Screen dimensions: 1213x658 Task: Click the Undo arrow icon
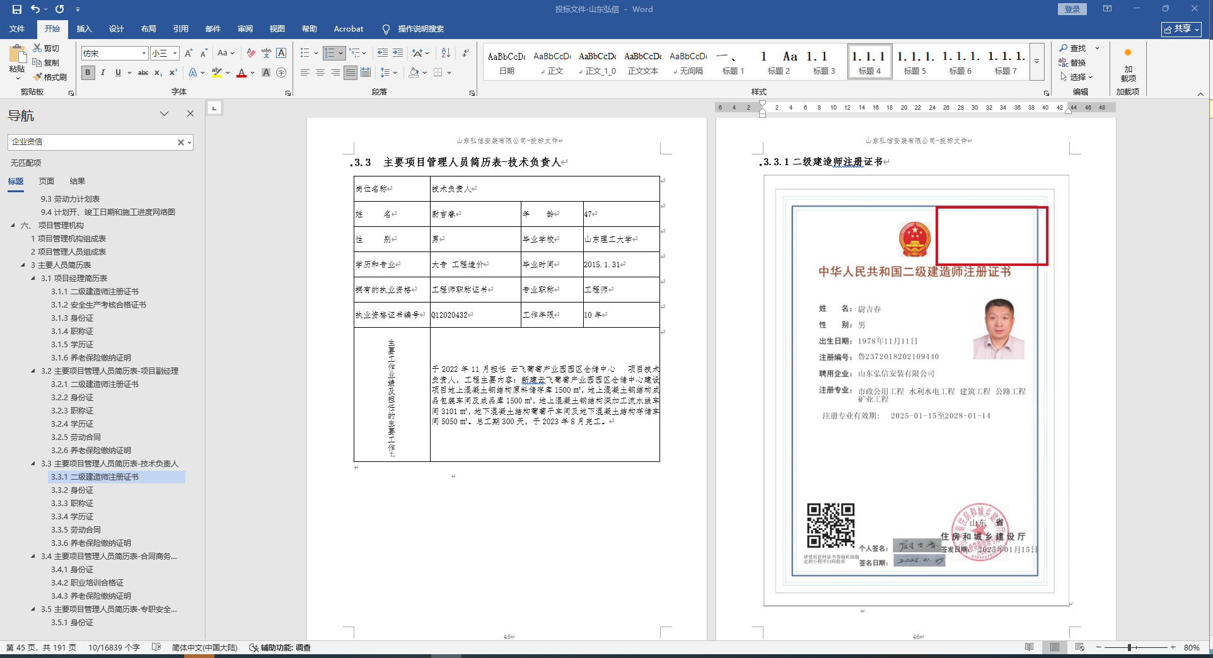coord(35,9)
